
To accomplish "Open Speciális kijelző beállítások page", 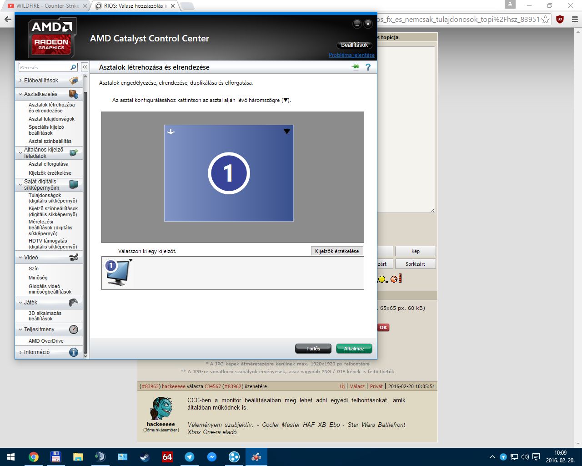I will (46, 130).
